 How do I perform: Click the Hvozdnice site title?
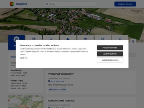click(22, 4)
